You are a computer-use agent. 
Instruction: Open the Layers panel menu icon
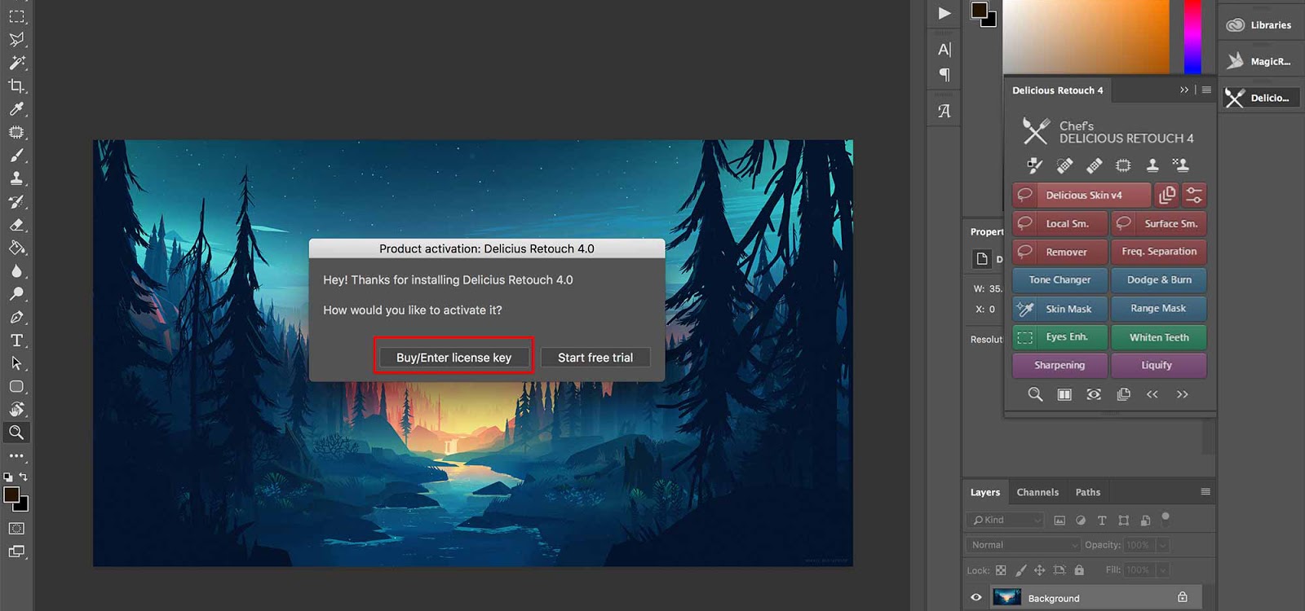1205,491
